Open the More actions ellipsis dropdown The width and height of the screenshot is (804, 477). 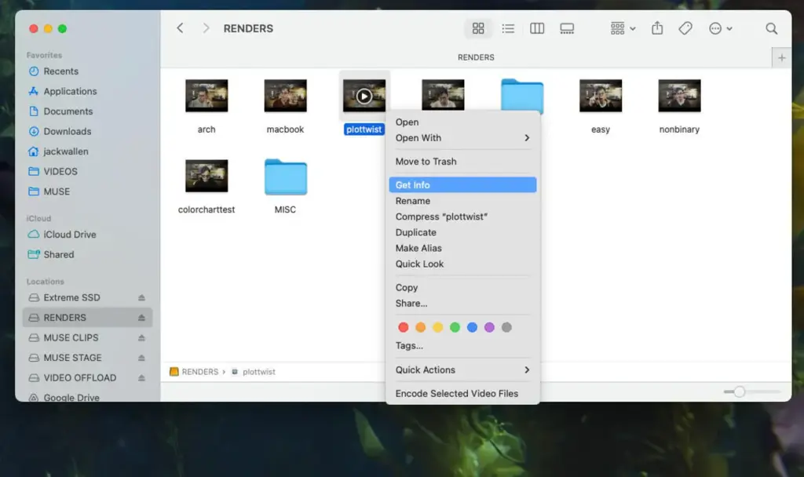(720, 29)
